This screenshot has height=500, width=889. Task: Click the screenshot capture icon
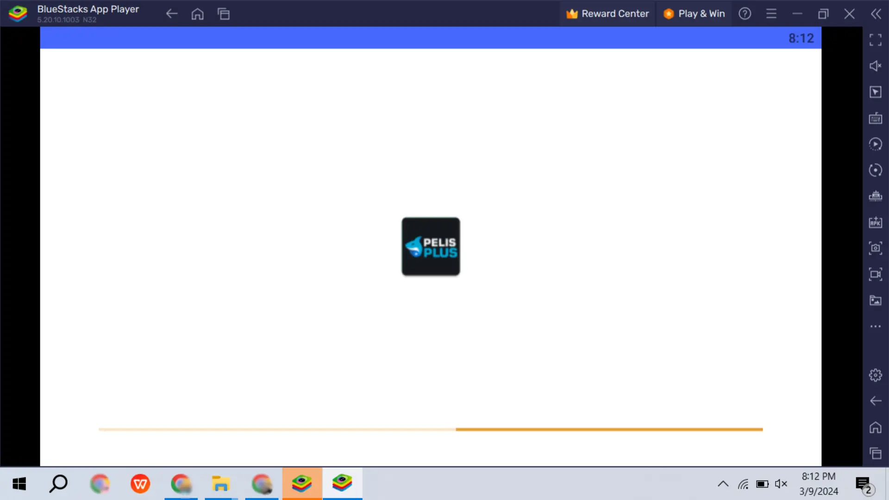tap(876, 248)
